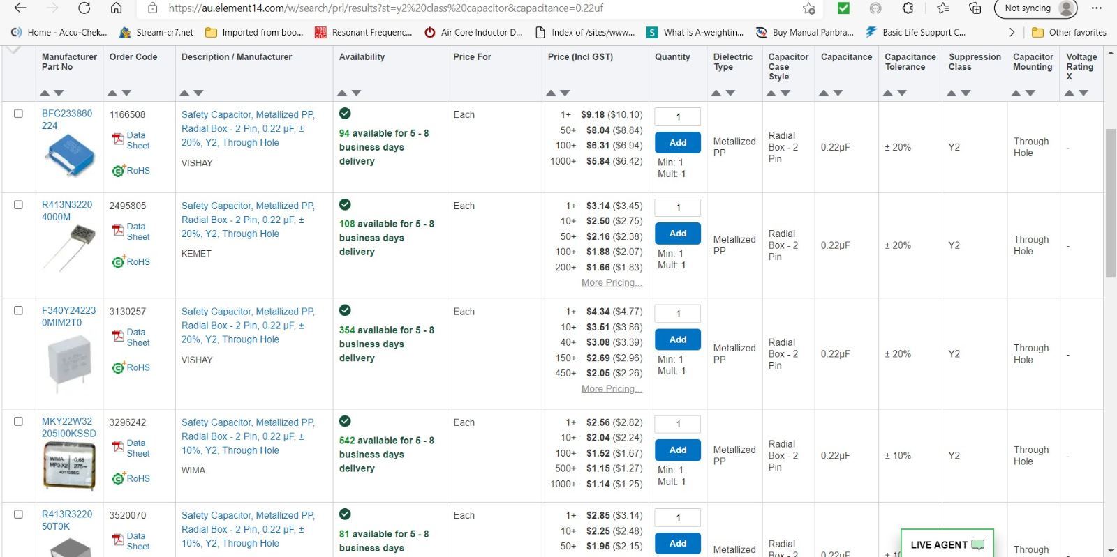Click the page vertical scrollbar thumb
The width and height of the screenshot is (1117, 557).
(x=1111, y=203)
